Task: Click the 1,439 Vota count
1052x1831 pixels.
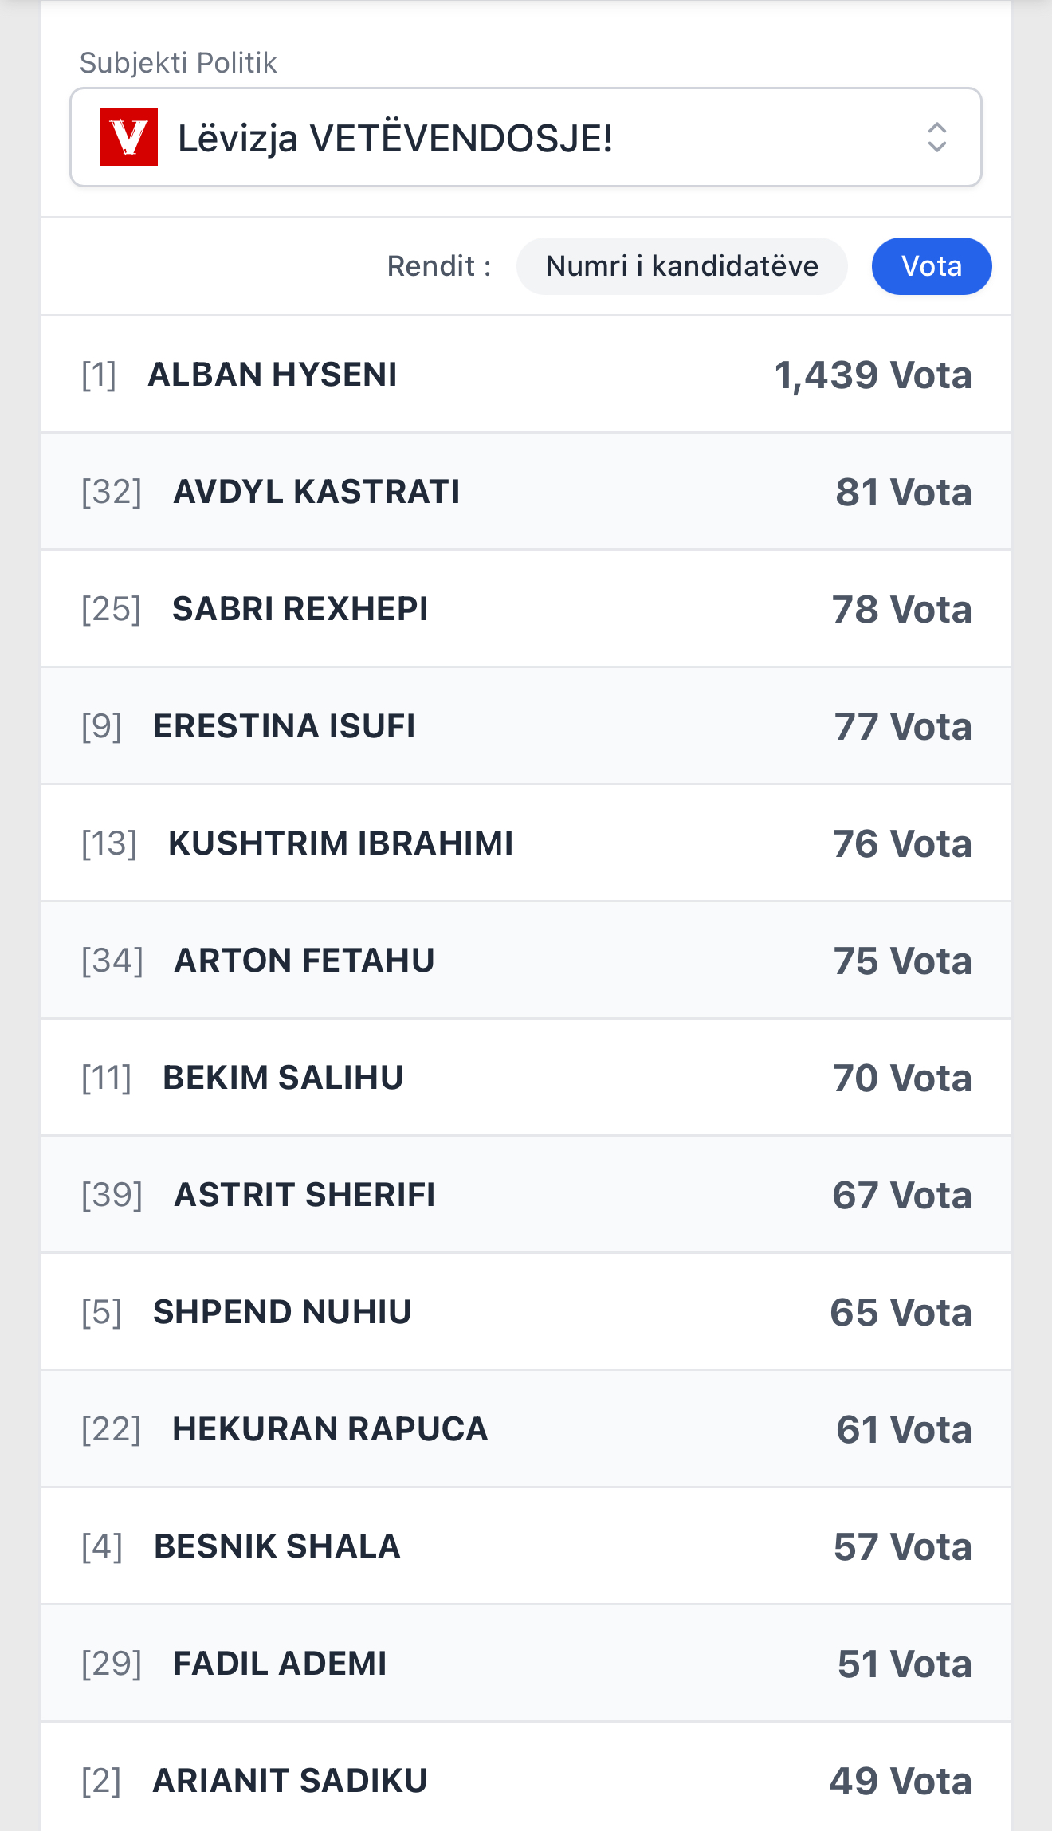Action: click(x=873, y=375)
